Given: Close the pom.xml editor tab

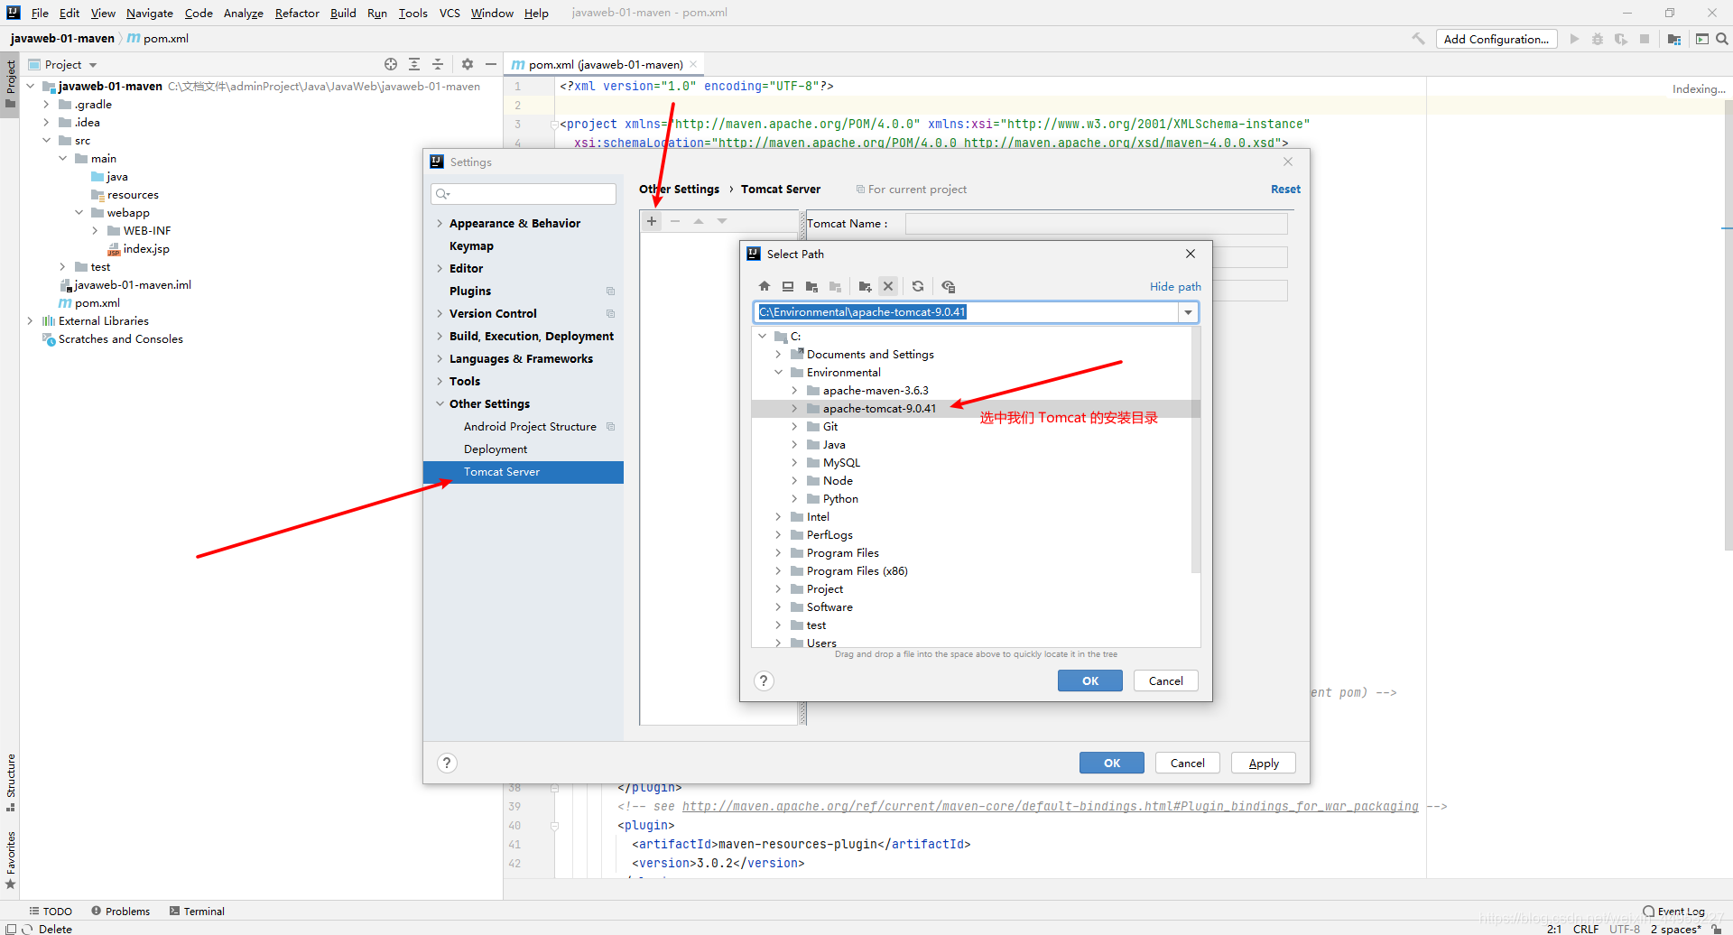Looking at the screenshot, I should (693, 64).
